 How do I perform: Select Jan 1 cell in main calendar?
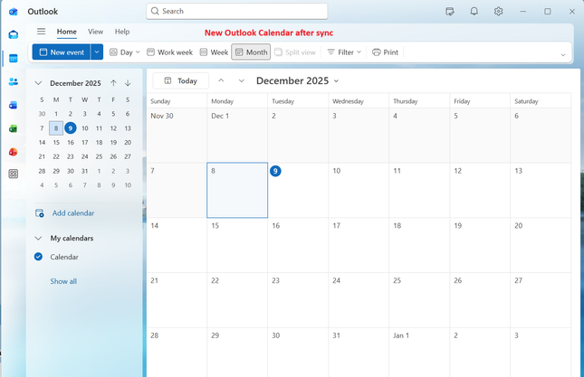(x=419, y=352)
